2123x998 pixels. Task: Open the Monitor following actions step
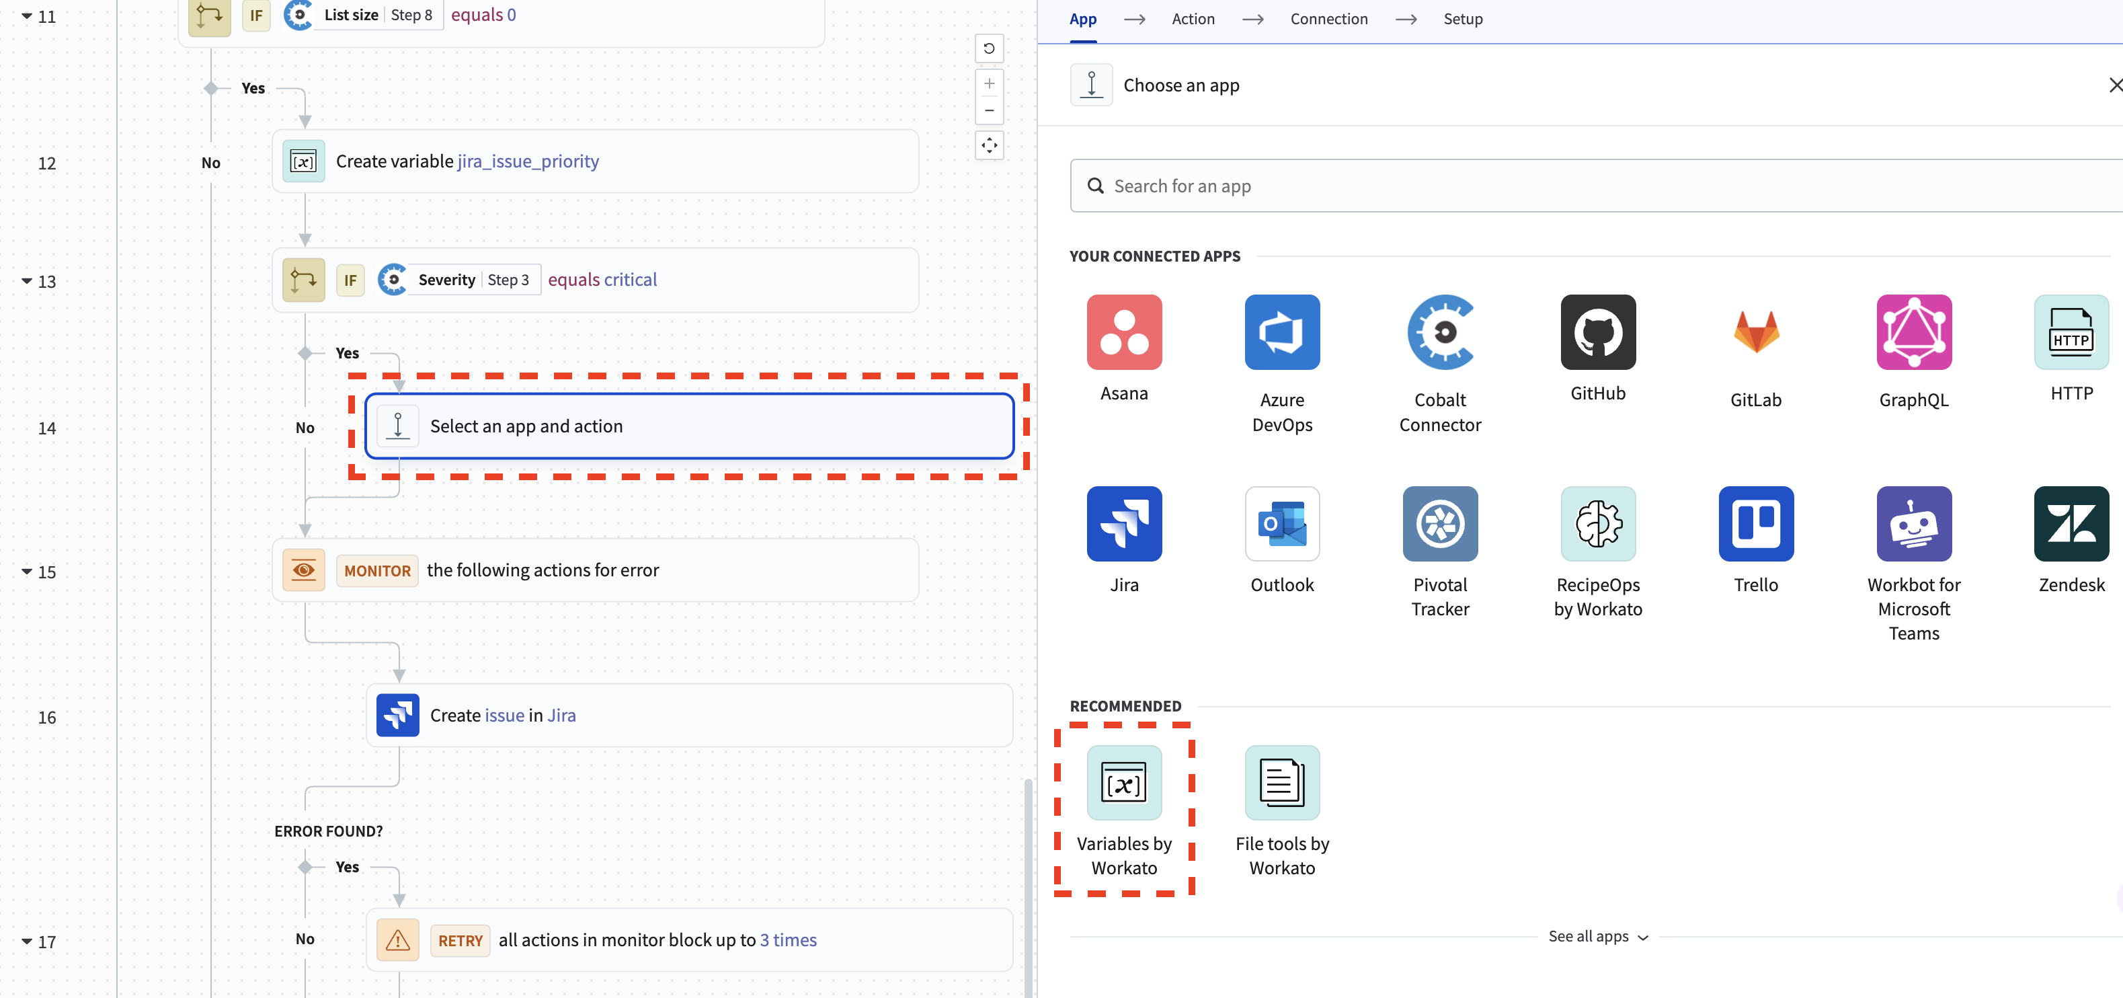point(595,570)
